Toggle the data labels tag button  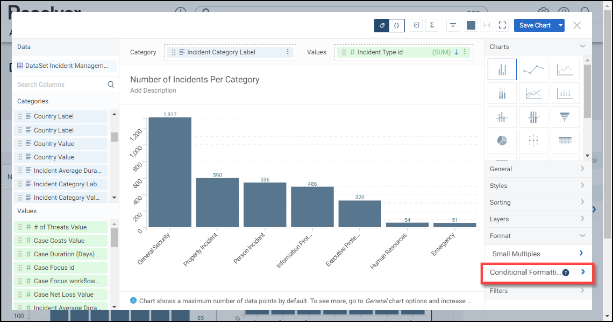[x=382, y=25]
